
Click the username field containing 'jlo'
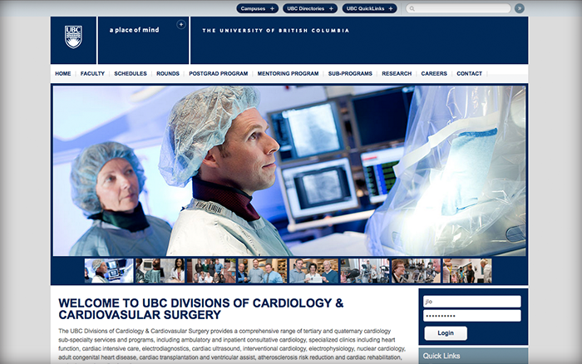[x=471, y=302]
